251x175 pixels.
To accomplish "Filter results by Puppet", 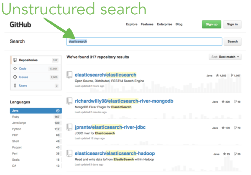I will 36,147.
